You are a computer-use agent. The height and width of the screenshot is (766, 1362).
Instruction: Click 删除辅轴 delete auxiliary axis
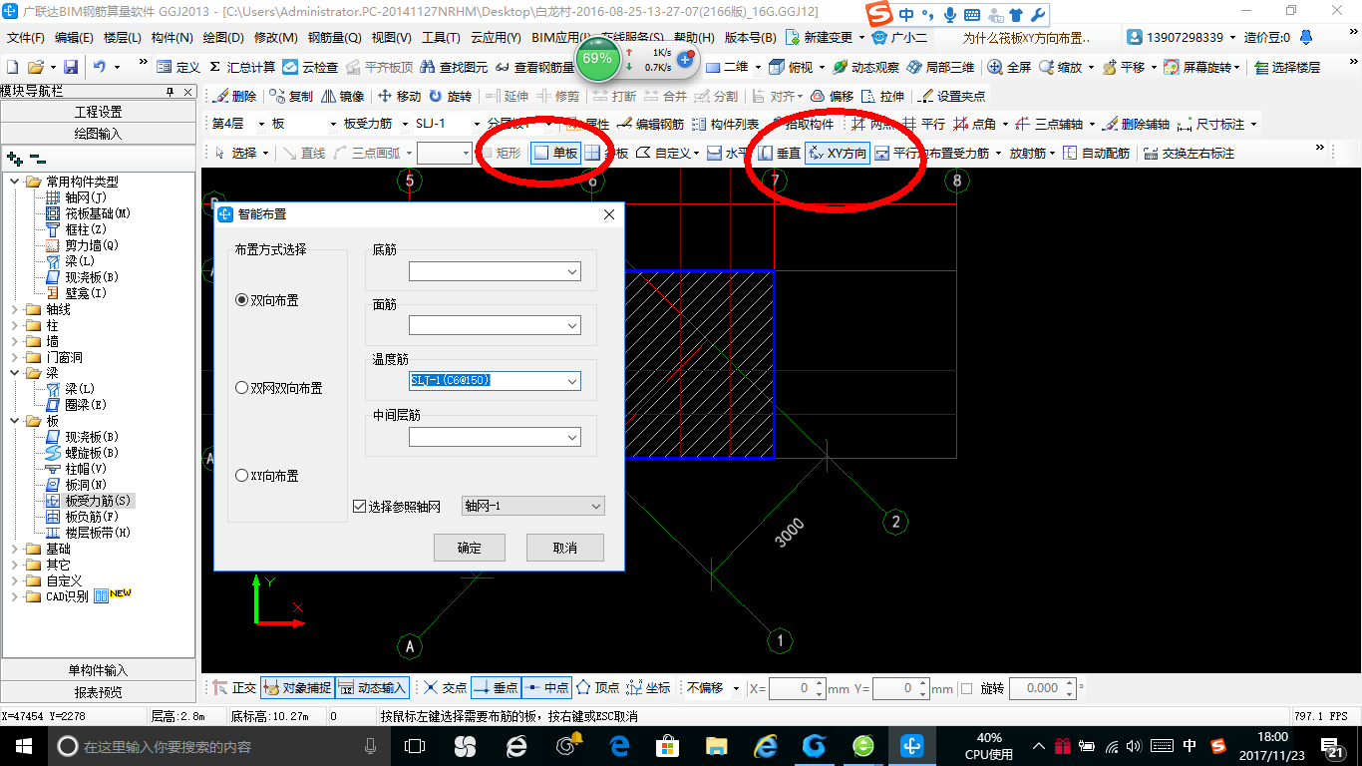click(x=1136, y=125)
